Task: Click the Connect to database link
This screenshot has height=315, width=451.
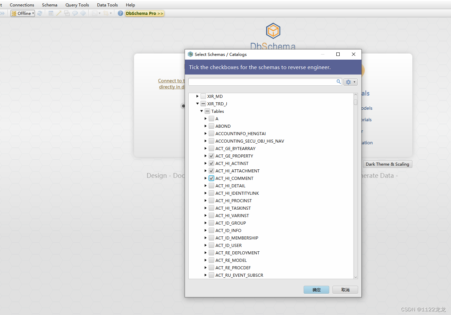Action: coord(171,84)
